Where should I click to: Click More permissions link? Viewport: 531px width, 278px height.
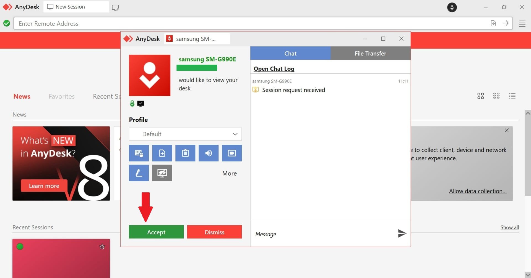[229, 173]
